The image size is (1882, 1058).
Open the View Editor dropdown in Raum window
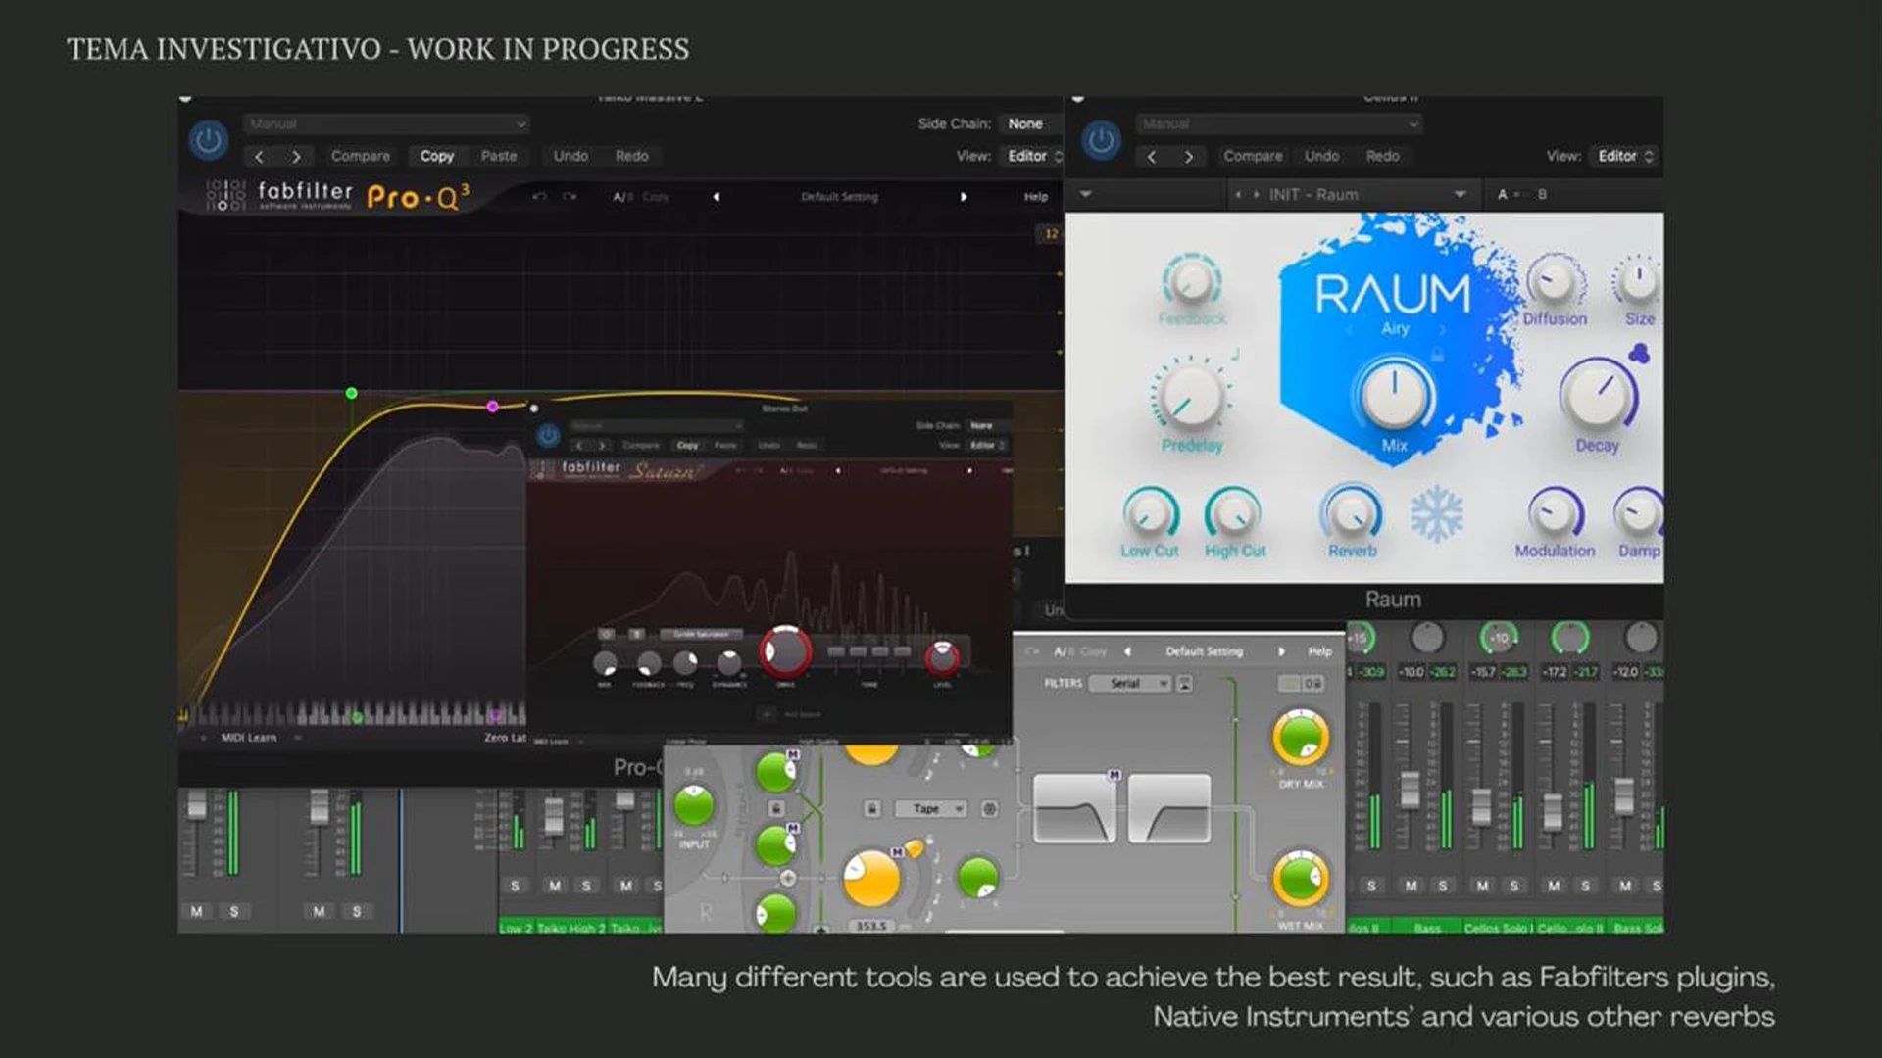tap(1625, 156)
